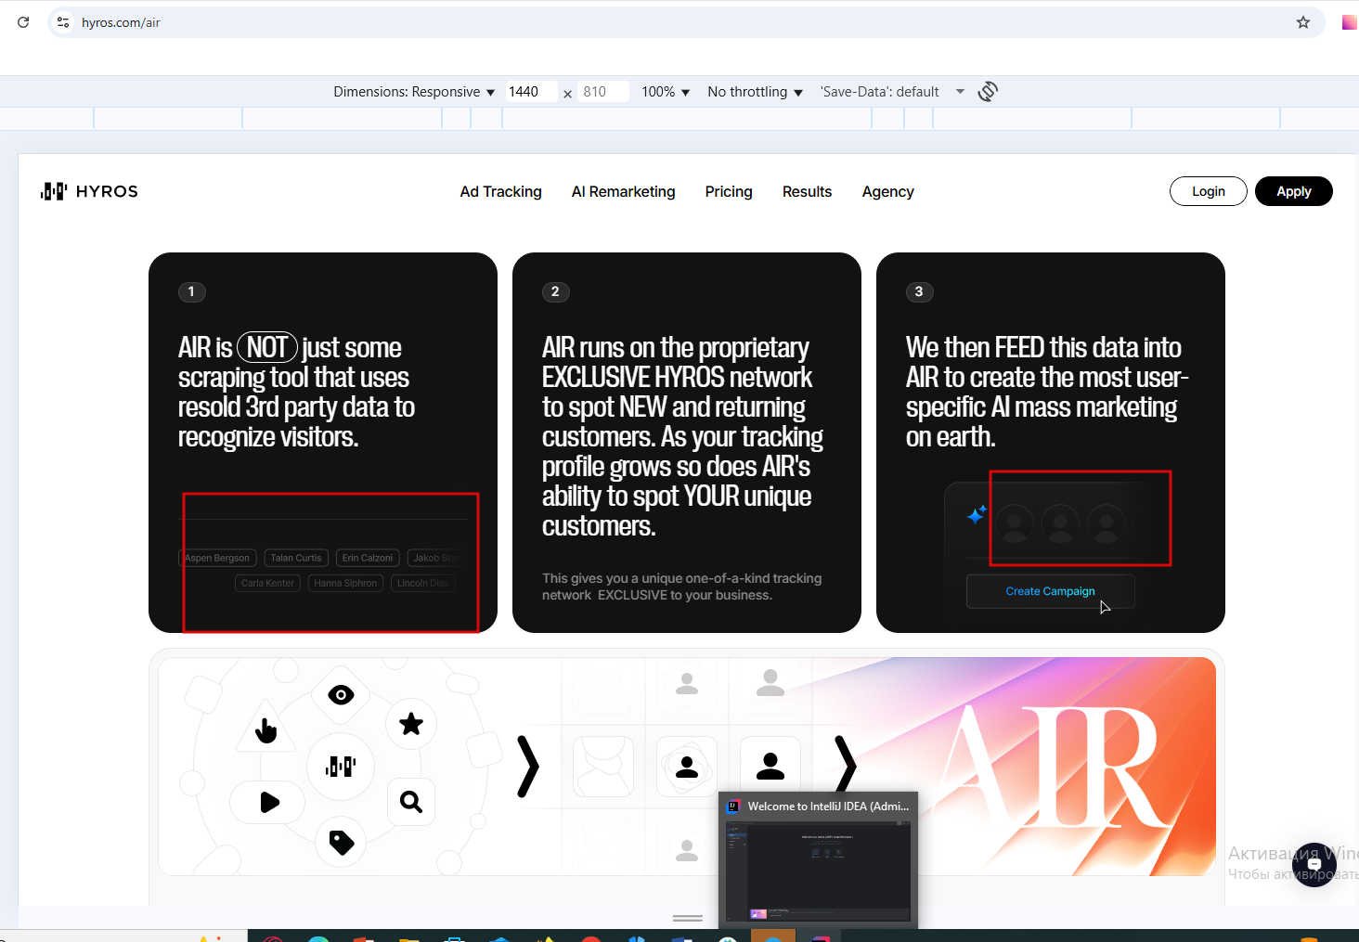
Task: Click the Create Campaign button
Action: [1051, 591]
